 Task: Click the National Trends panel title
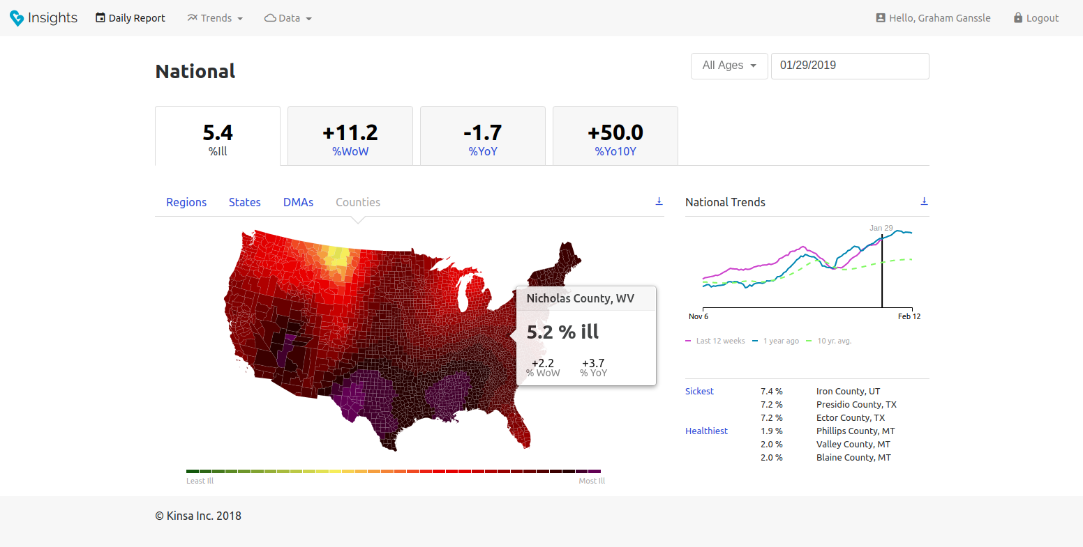pos(725,202)
